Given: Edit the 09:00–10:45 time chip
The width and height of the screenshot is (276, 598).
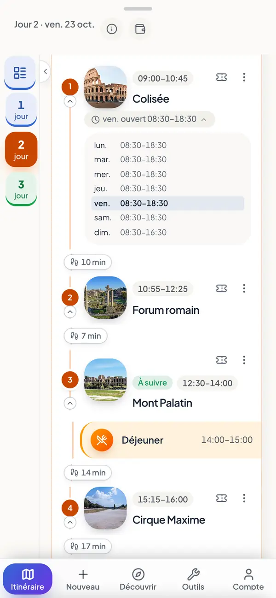Looking at the screenshot, I should (x=163, y=78).
